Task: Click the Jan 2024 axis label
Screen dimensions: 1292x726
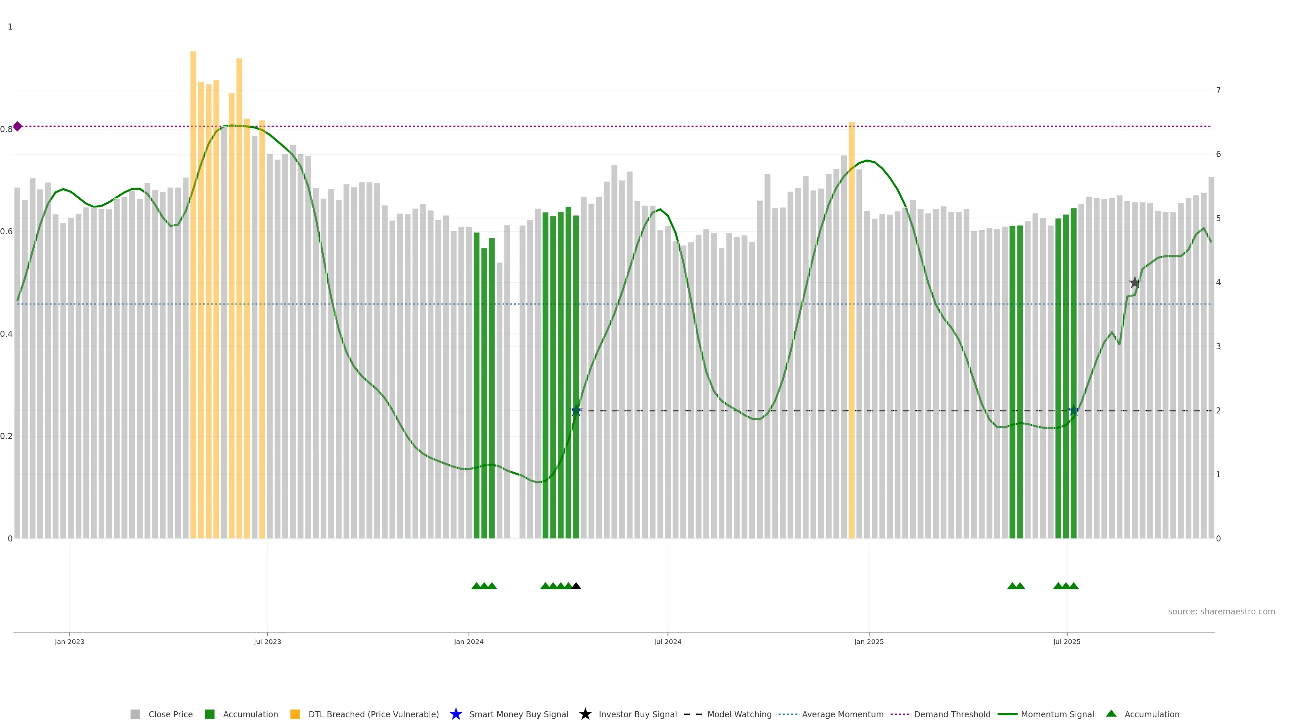Action: point(468,641)
